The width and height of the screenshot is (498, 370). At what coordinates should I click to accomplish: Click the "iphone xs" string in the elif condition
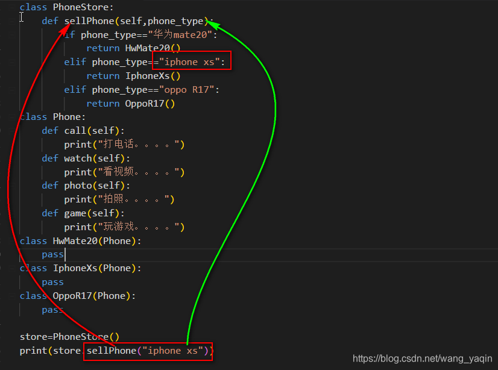point(189,62)
